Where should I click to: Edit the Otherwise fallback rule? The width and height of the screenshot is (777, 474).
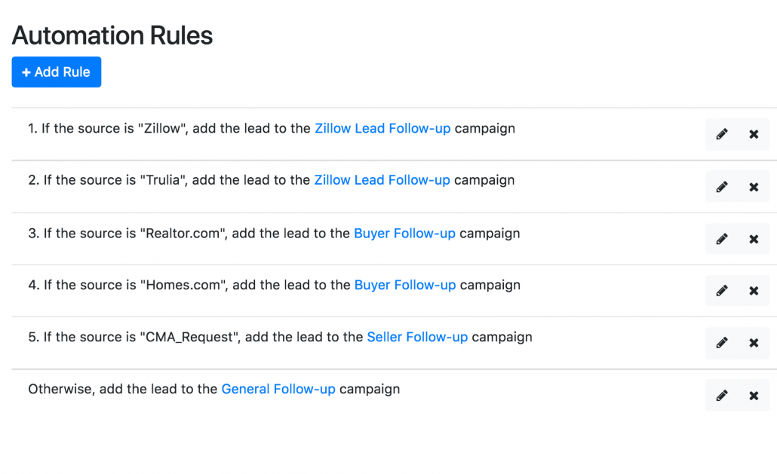(721, 396)
